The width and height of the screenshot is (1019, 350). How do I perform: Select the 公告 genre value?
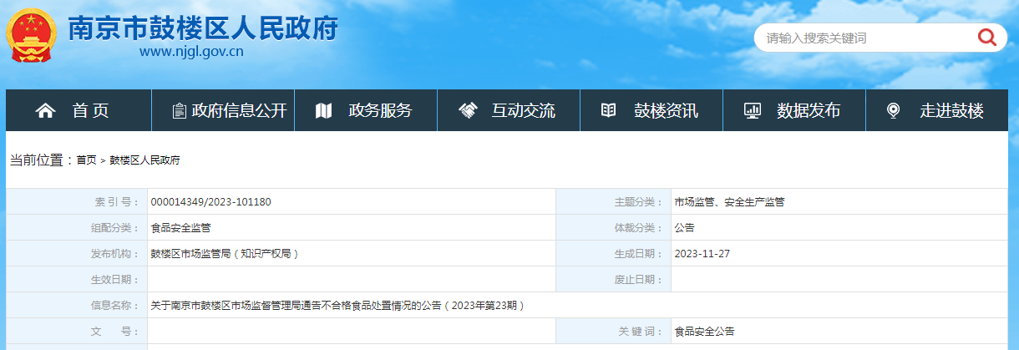tap(684, 228)
